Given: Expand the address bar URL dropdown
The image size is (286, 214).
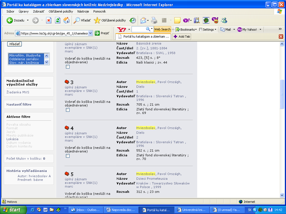Looking at the screenshot, I should click(90, 33).
